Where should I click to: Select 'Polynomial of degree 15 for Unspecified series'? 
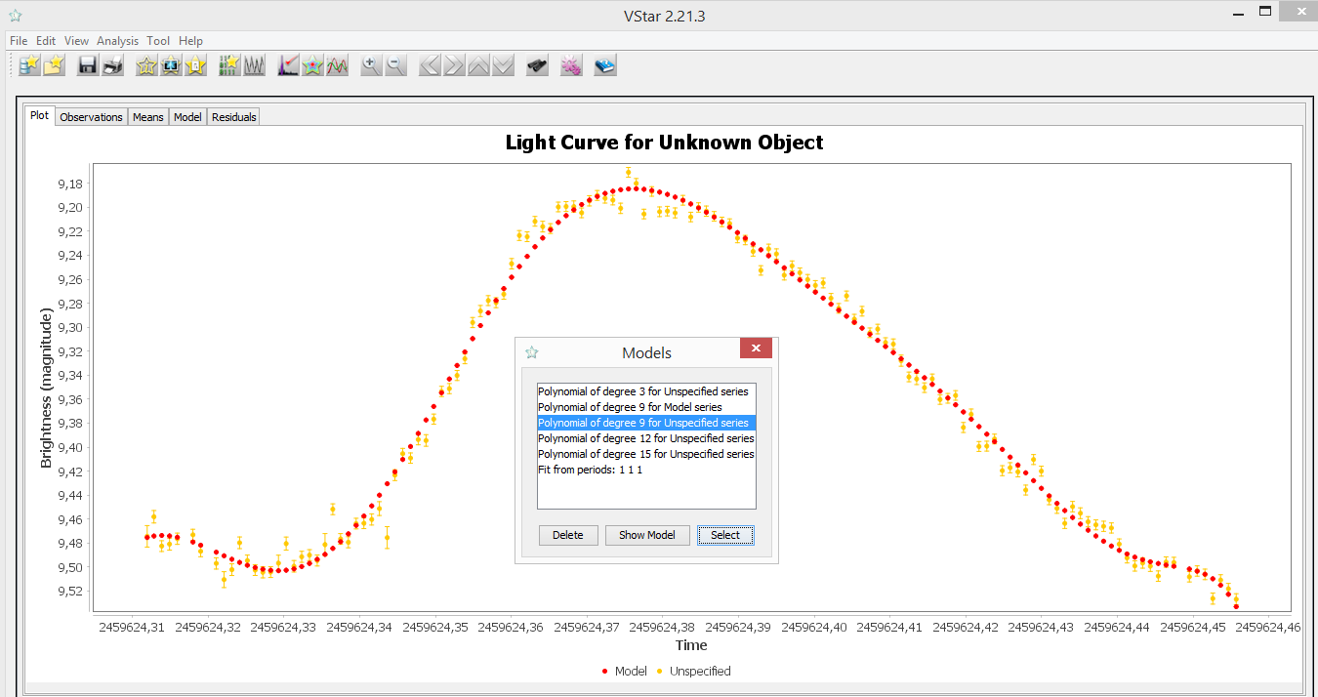click(x=646, y=454)
